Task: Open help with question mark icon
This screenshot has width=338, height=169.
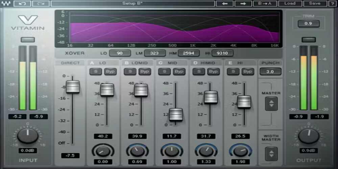Action: click(333, 3)
